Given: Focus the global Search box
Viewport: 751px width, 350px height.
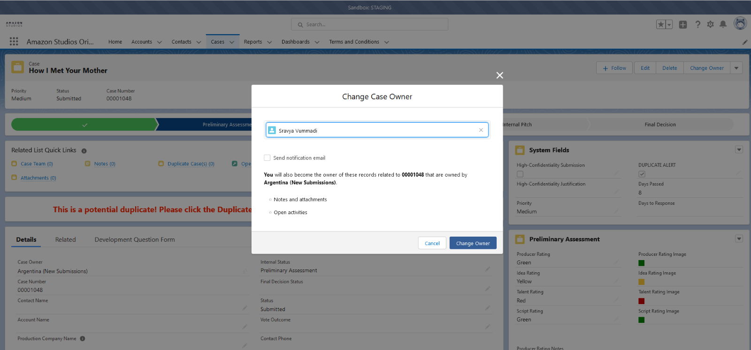Looking at the screenshot, I should [369, 24].
